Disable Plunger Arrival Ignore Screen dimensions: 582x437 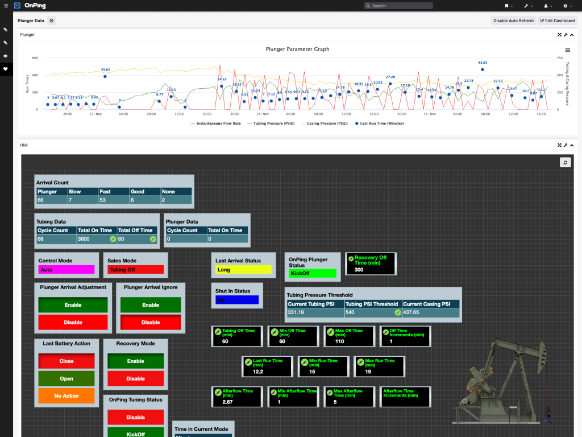pos(151,322)
